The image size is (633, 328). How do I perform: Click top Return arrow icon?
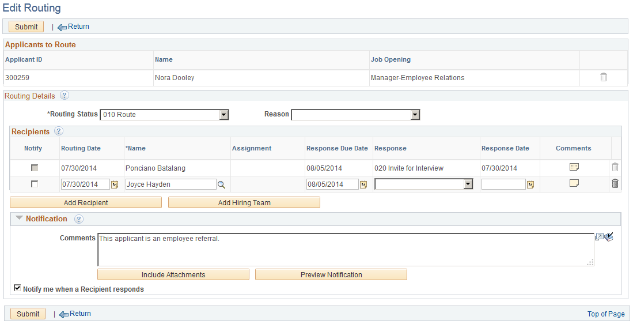(62, 28)
